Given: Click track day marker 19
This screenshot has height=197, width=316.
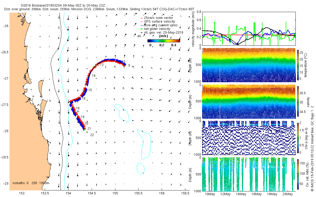Looking at the screenshot, I should pos(82,117).
